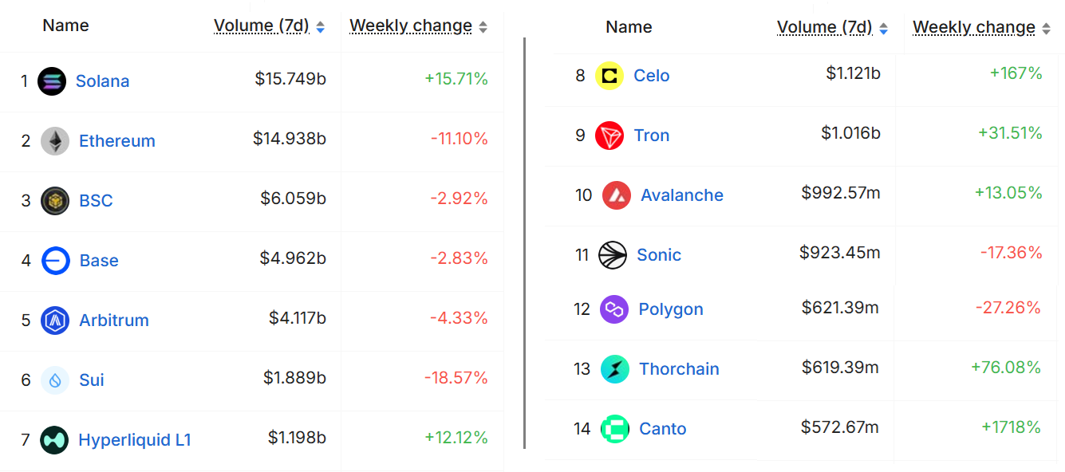Viewport: 1065px width, 472px height.
Task: Click Canto's +1718% weekly change value
Action: (1011, 428)
